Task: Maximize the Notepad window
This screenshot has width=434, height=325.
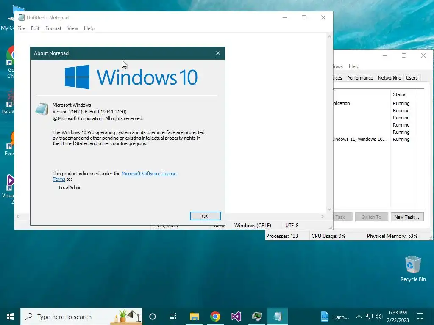Action: pos(304,17)
